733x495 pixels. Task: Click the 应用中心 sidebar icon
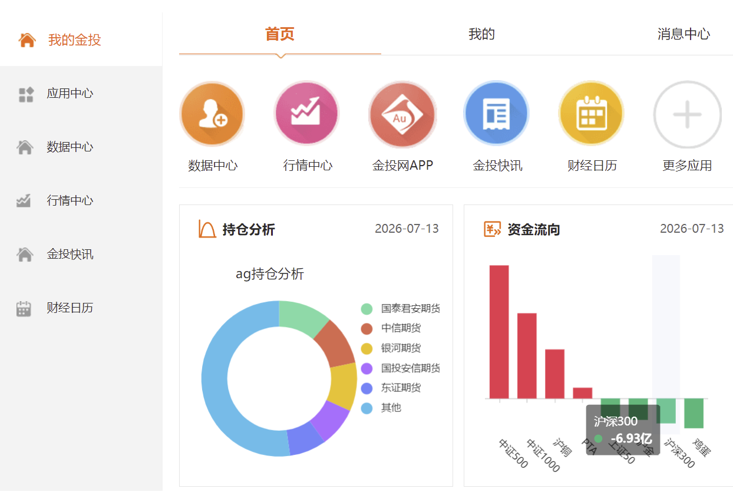(x=26, y=94)
